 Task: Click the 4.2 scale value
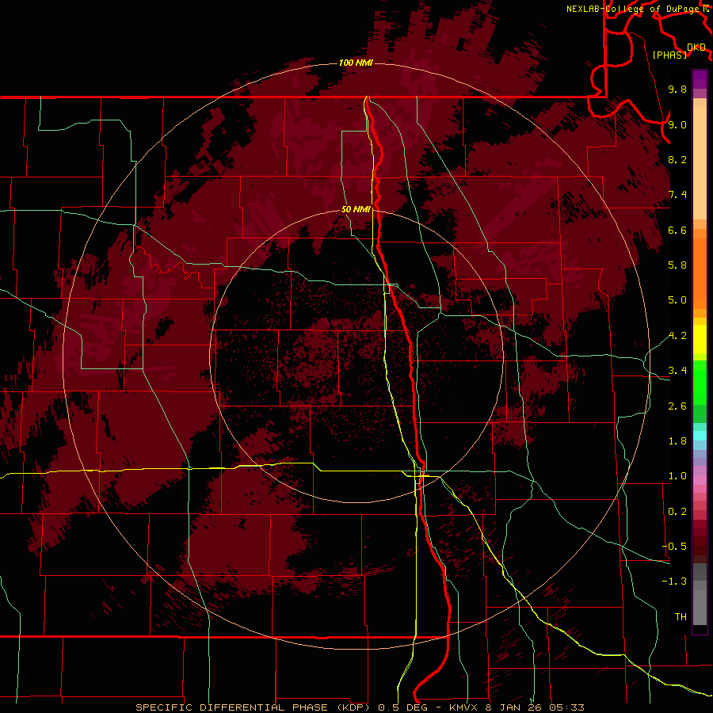tap(677, 336)
